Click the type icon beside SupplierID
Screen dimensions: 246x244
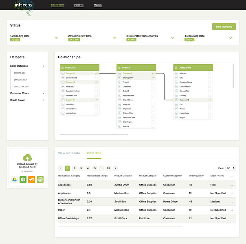(63, 100)
